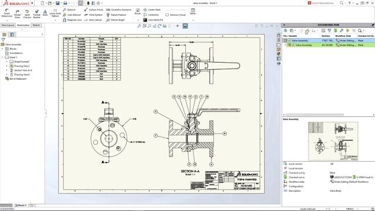Collapse the Sheet 1 node
Screen dimensions: 375x211
pyautogui.click(x=2, y=57)
